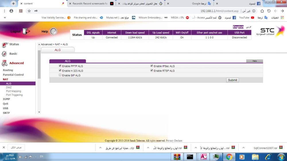Image resolution: width=287 pixels, height=161 pixels.
Task: Bookmark this page with the star icon
Action: pos(29,11)
